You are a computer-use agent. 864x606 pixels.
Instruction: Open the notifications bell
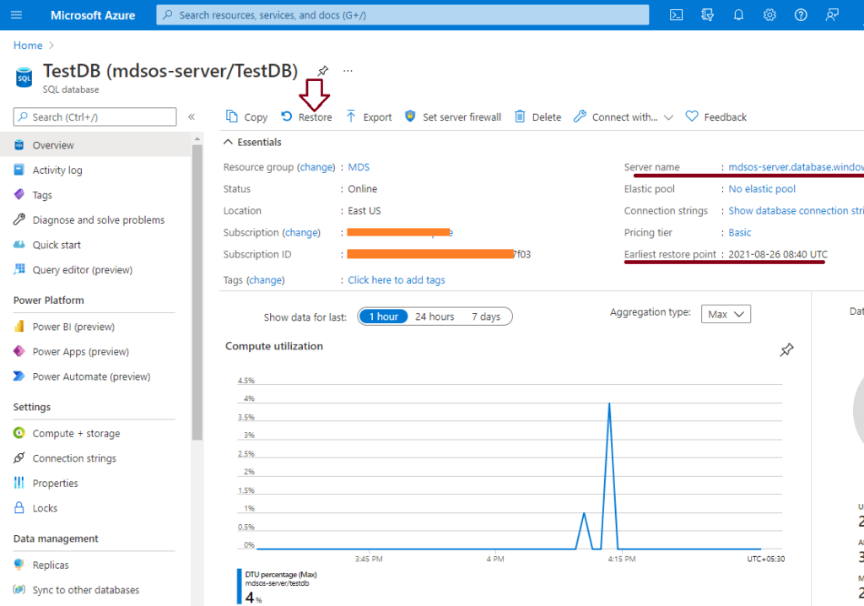(738, 14)
